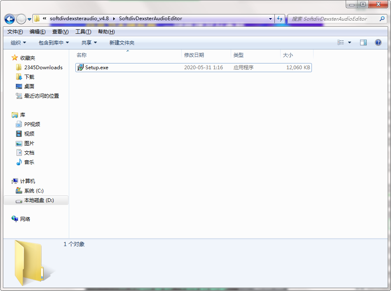Select the Setup.exe installer icon
391x291 pixels.
coord(80,67)
